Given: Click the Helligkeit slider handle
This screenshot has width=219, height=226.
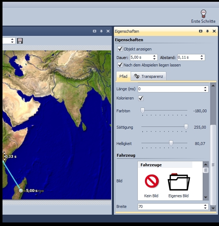Looking at the screenshot, I should coord(171,143).
